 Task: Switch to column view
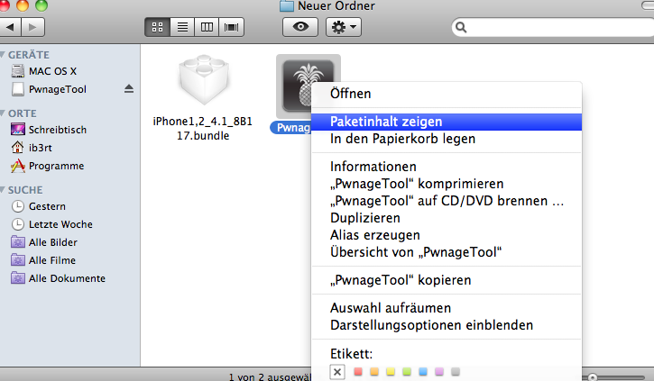[207, 28]
